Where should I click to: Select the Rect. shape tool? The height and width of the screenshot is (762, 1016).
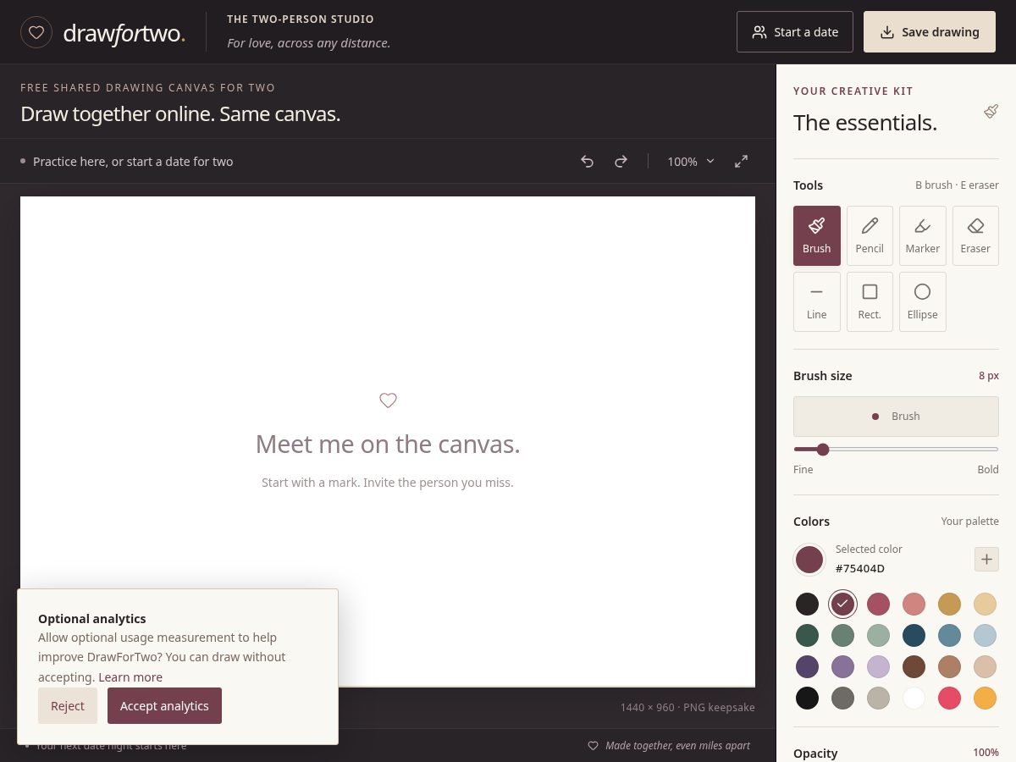(x=870, y=301)
